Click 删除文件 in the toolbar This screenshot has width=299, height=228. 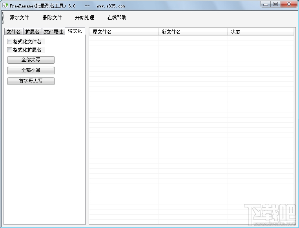52,18
